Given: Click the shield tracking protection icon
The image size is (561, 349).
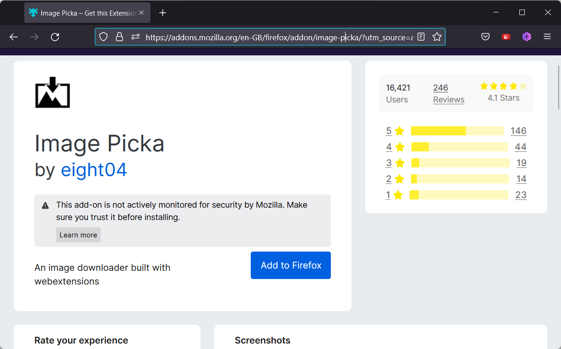Looking at the screenshot, I should tap(103, 37).
